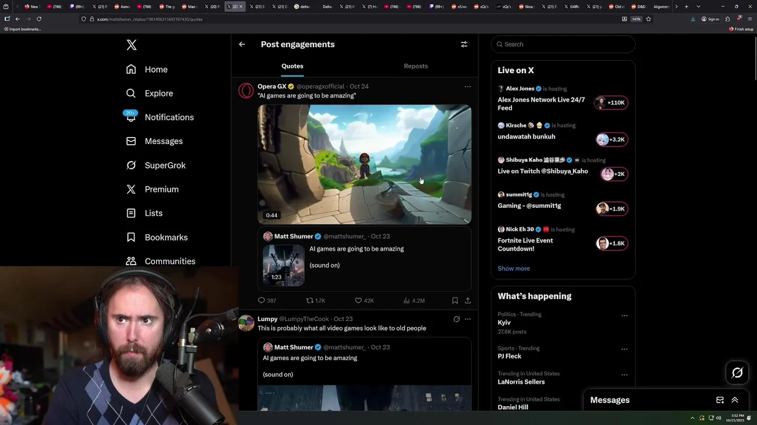The width and height of the screenshot is (757, 425).
Task: Open more options on Lumpy's post
Action: tap(468, 319)
